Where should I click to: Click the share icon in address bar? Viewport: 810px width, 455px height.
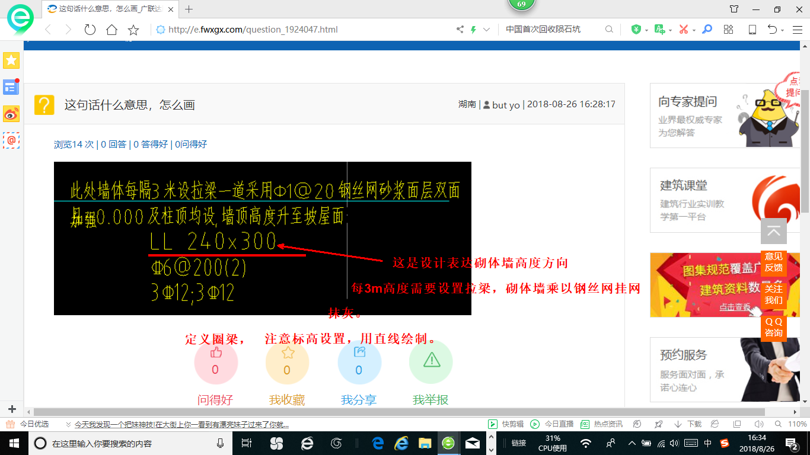pyautogui.click(x=460, y=29)
